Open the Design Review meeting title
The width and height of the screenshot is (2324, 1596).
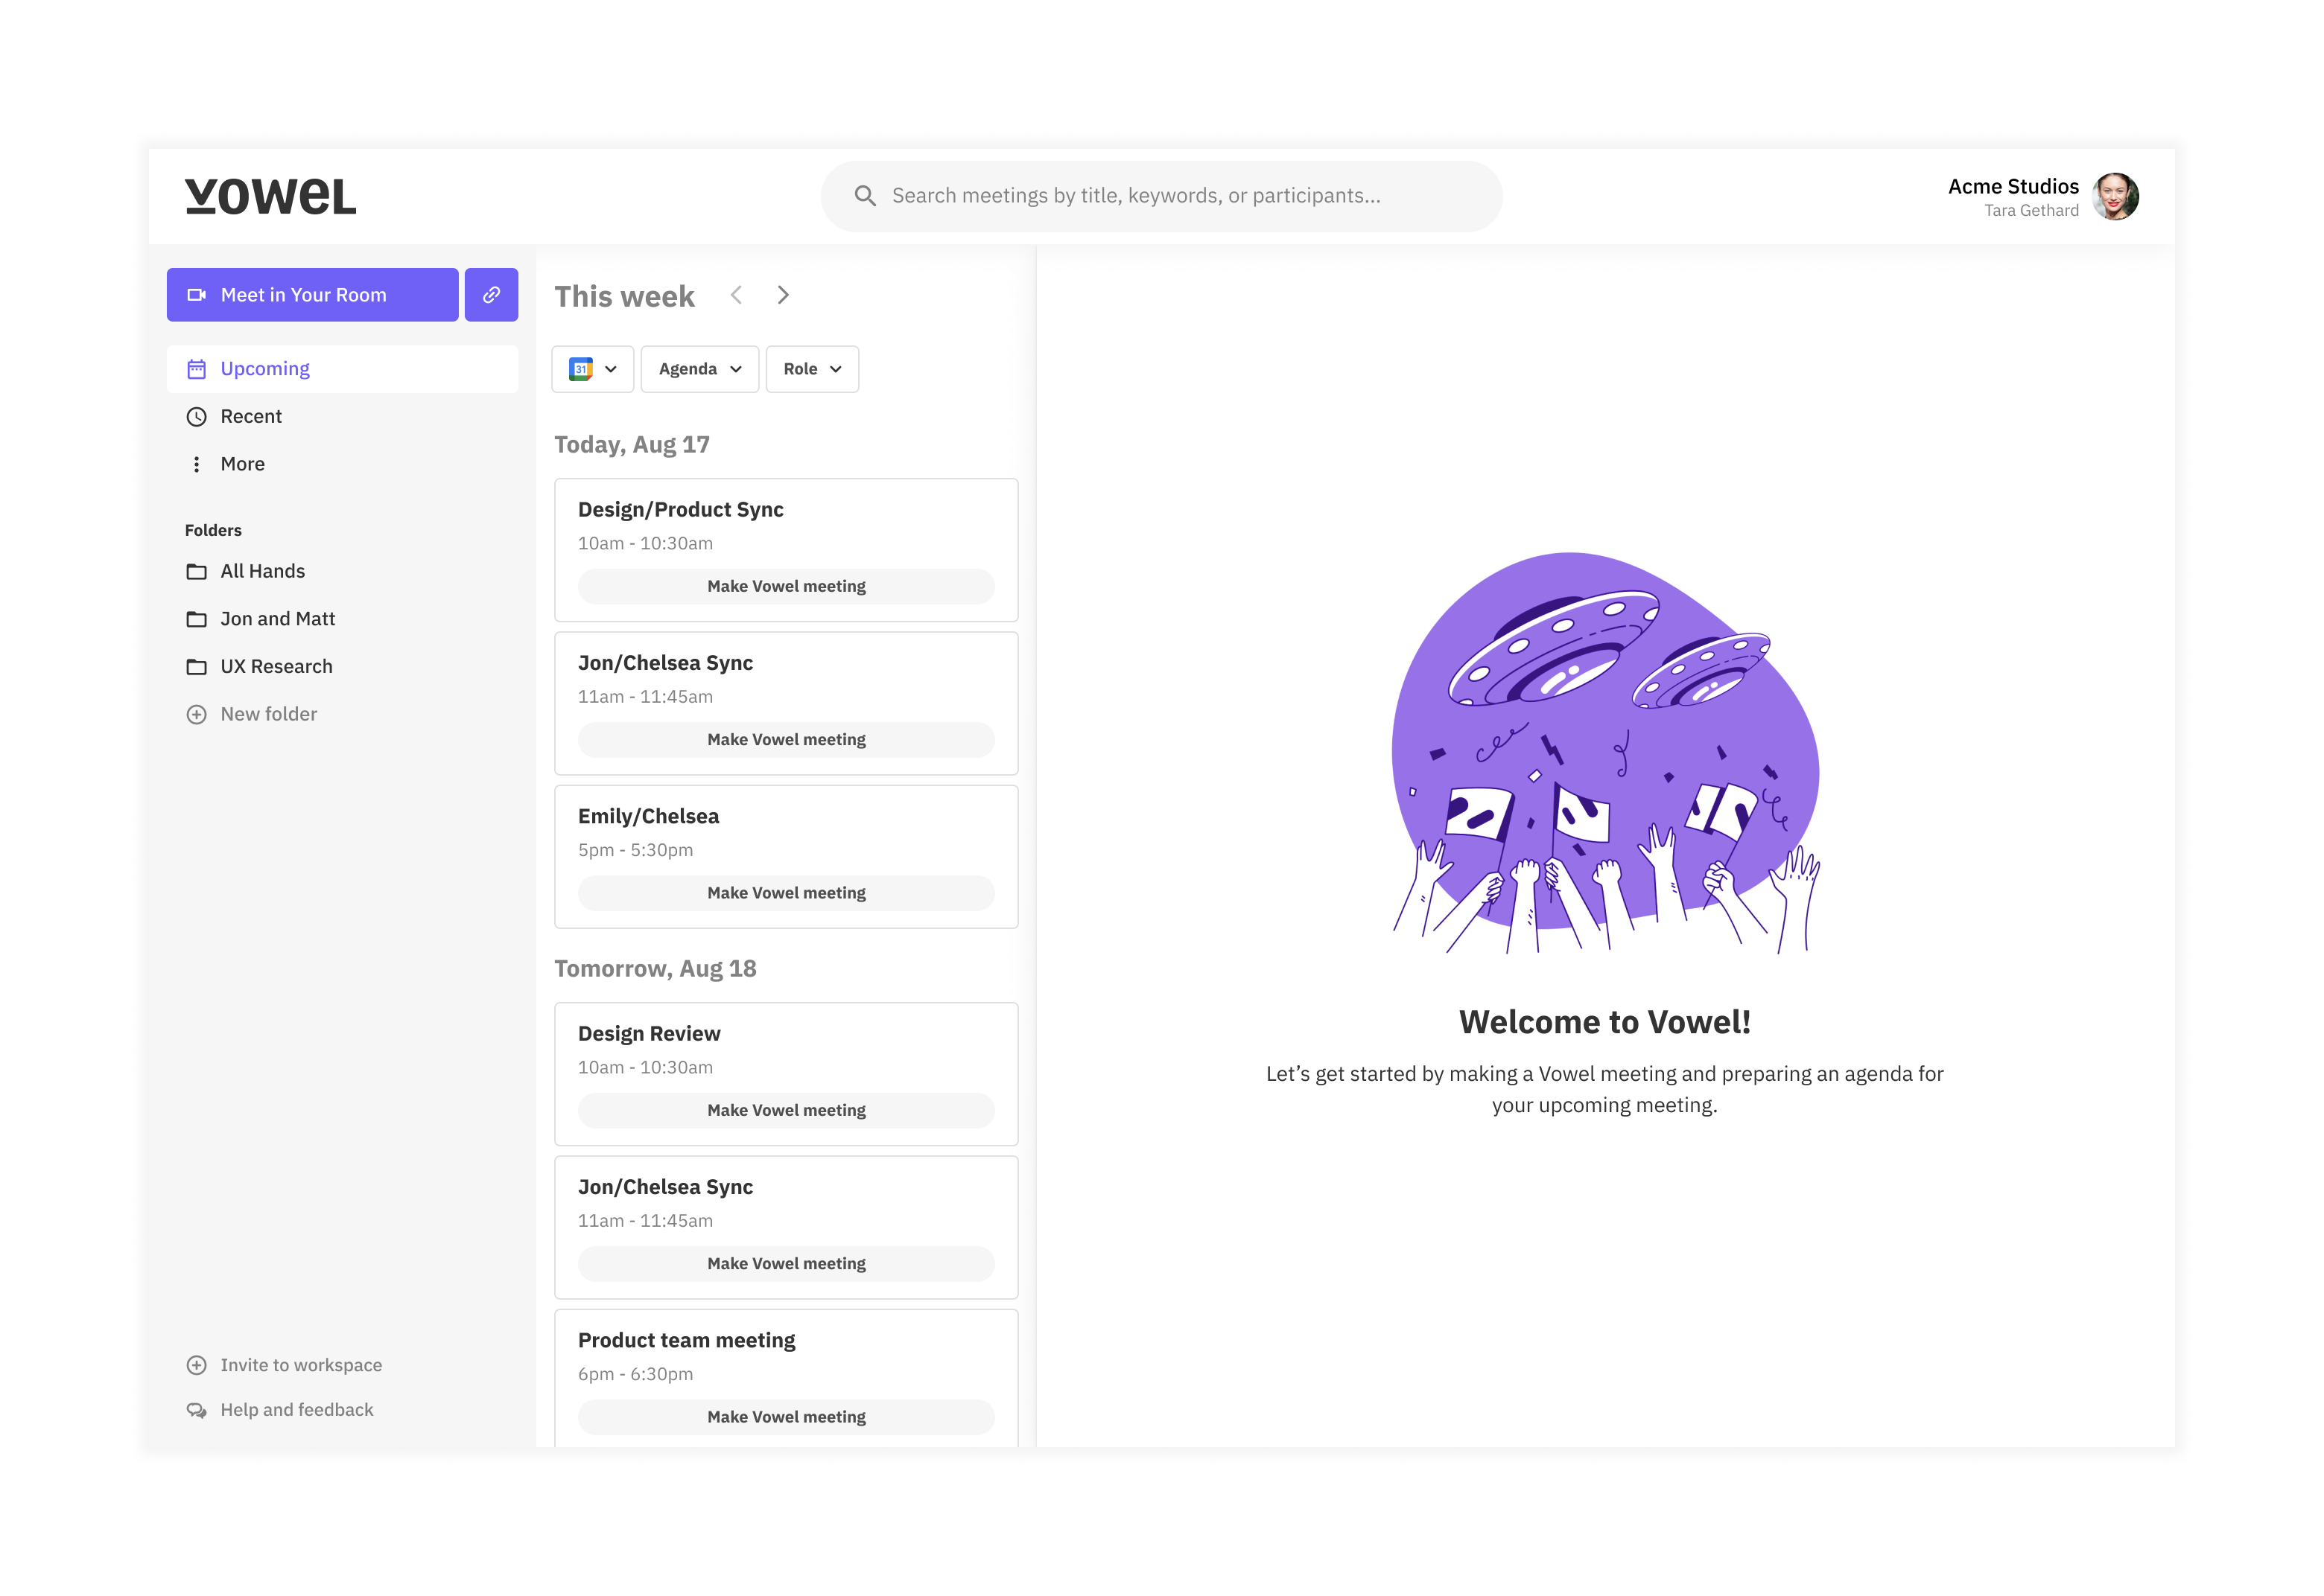[x=650, y=1033]
